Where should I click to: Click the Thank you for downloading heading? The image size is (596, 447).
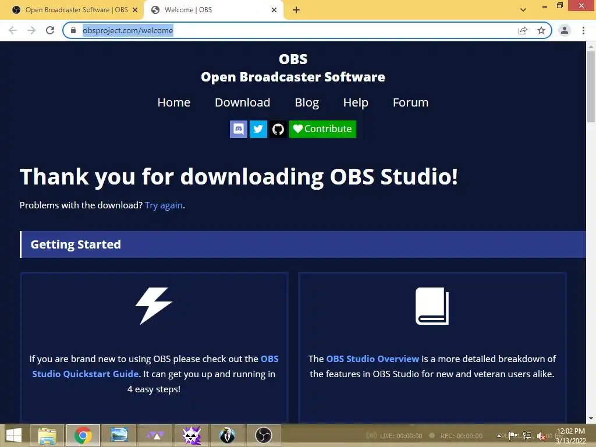[x=239, y=177]
